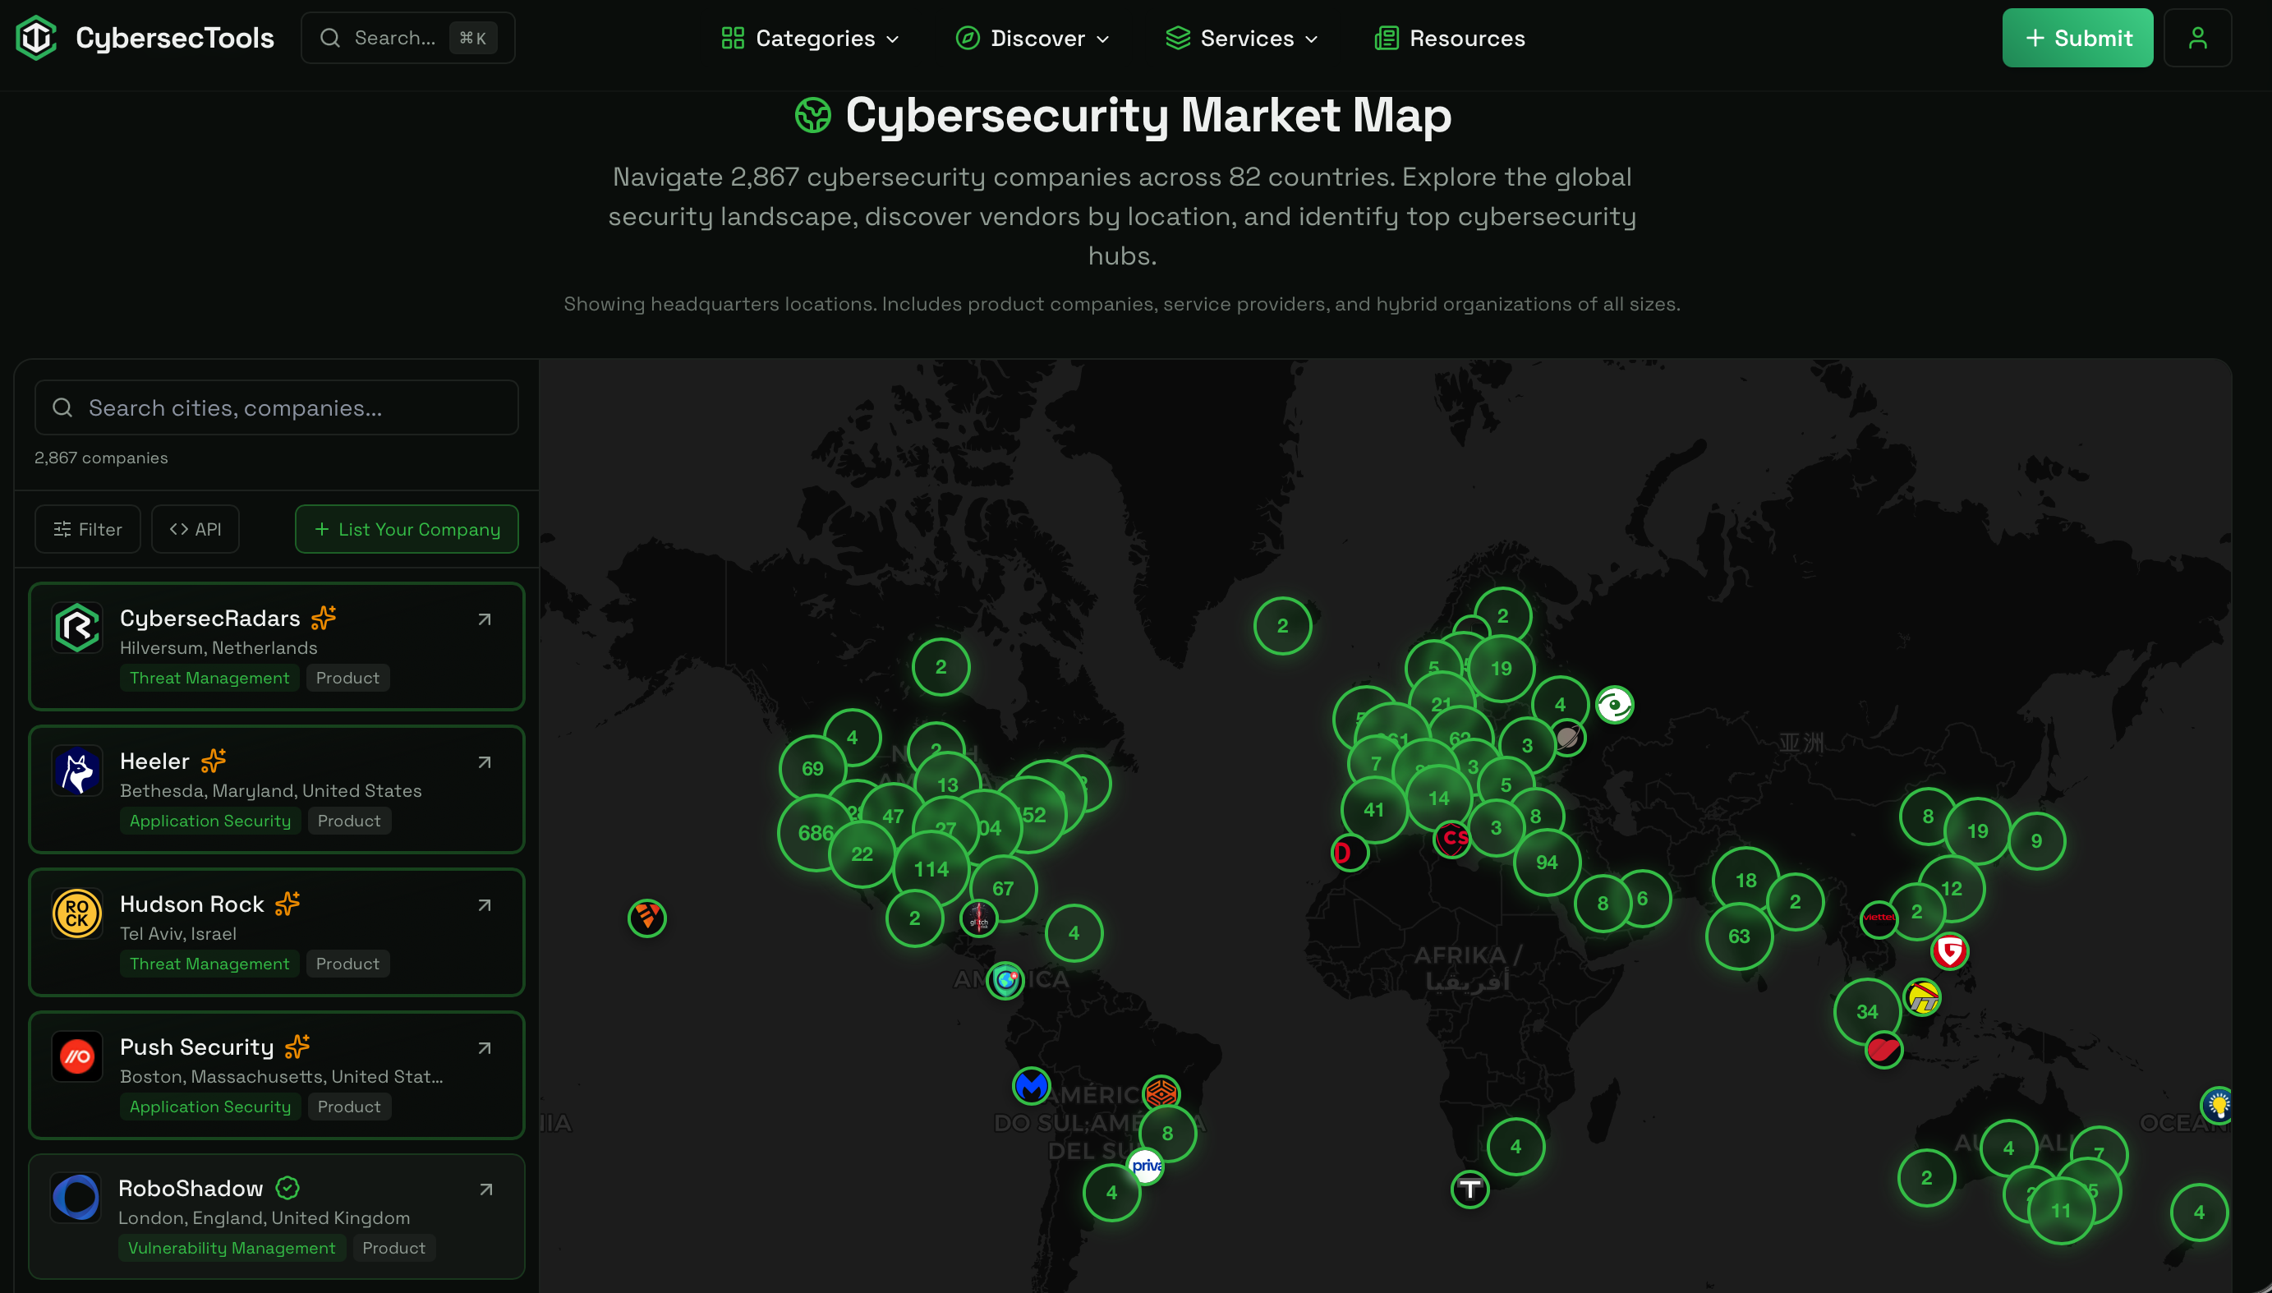2272x1293 pixels.
Task: Expand the Categories dropdown menu
Action: point(811,38)
